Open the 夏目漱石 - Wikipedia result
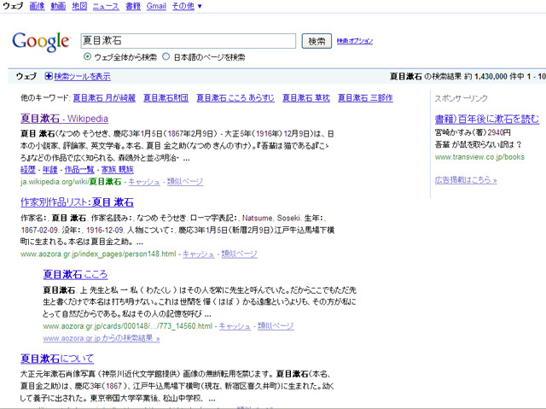The image size is (546, 409). point(65,119)
